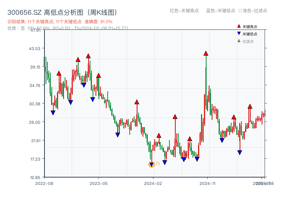The height and width of the screenshot is (221, 294).
Task: Click the 26.00 y-axis price label
Action: [x=35, y=122]
